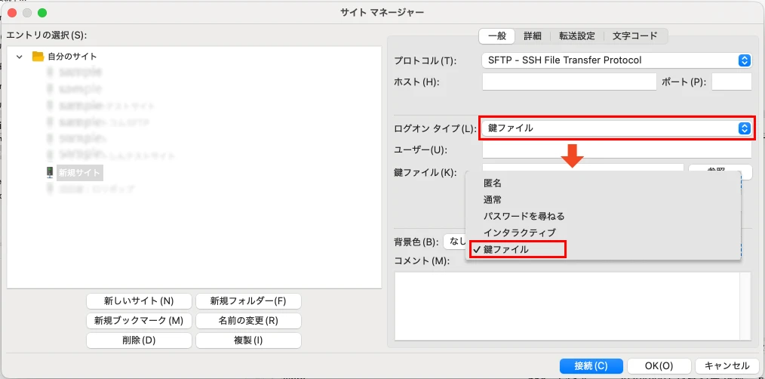
Task: Choose 匿名 from logon type list
Action: coord(493,183)
